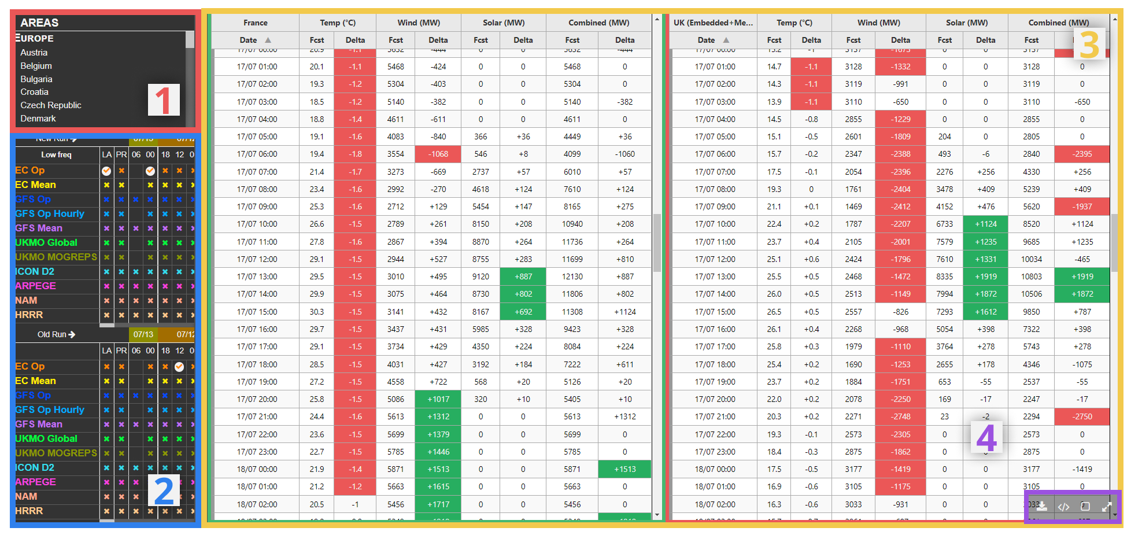Sort France table by Date arrow

coord(268,40)
